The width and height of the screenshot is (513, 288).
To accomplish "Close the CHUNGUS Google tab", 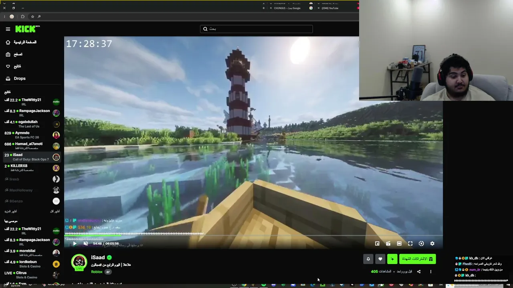I will [271, 8].
